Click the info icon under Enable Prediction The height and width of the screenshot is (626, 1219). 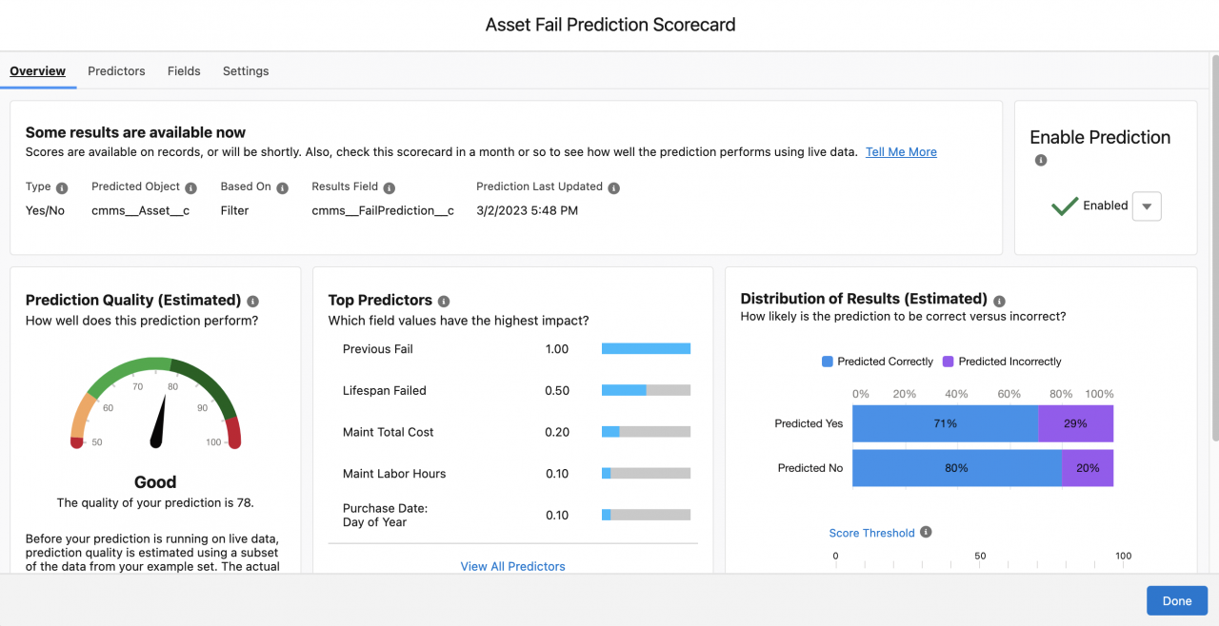pos(1041,160)
